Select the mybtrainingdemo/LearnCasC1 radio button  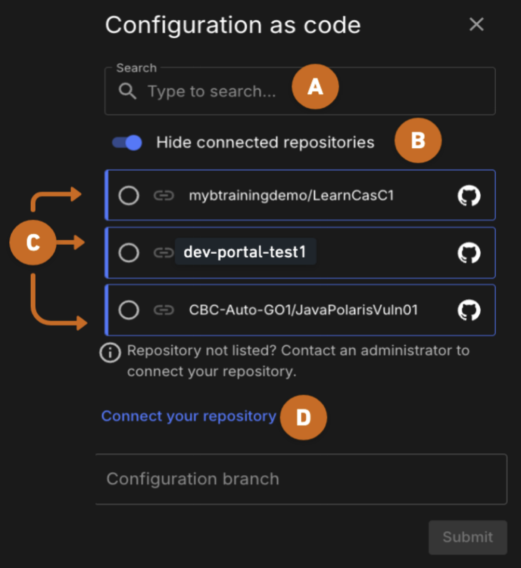coord(129,196)
